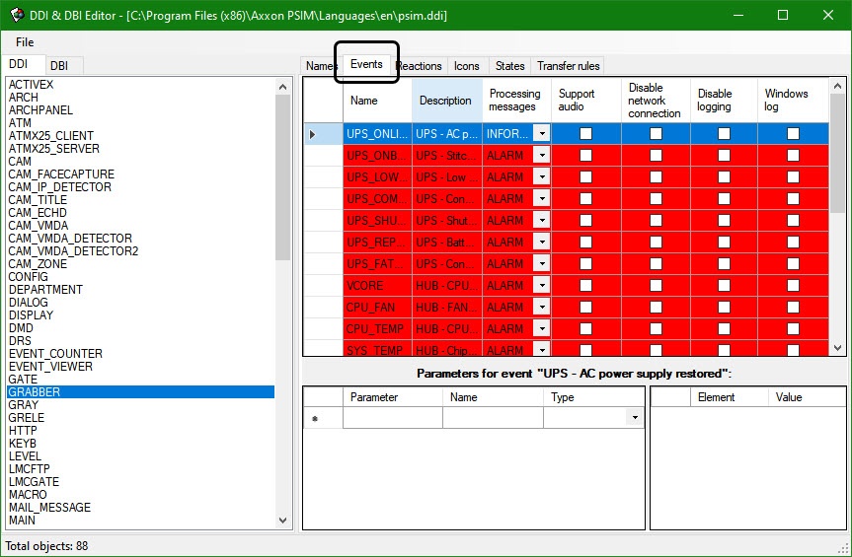
Task: Click the row selector arrow for UPS_ONLI row
Action: [313, 134]
